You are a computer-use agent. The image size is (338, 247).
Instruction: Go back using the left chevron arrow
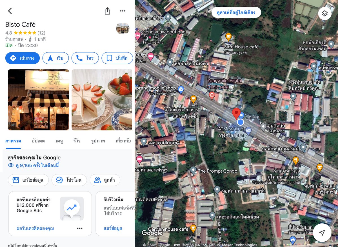[x=10, y=11]
